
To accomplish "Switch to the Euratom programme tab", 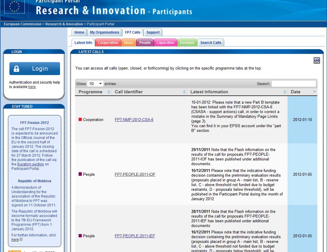I will (x=187, y=42).
